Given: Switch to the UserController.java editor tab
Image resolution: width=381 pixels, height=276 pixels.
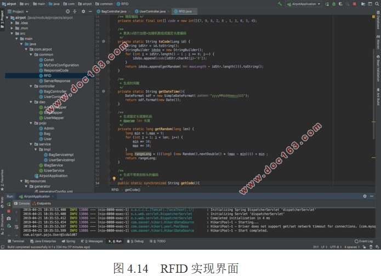Looking at the screenshot, I should (x=152, y=12).
